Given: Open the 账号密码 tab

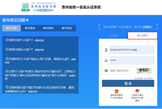Looking at the screenshot, I should coord(48,28).
